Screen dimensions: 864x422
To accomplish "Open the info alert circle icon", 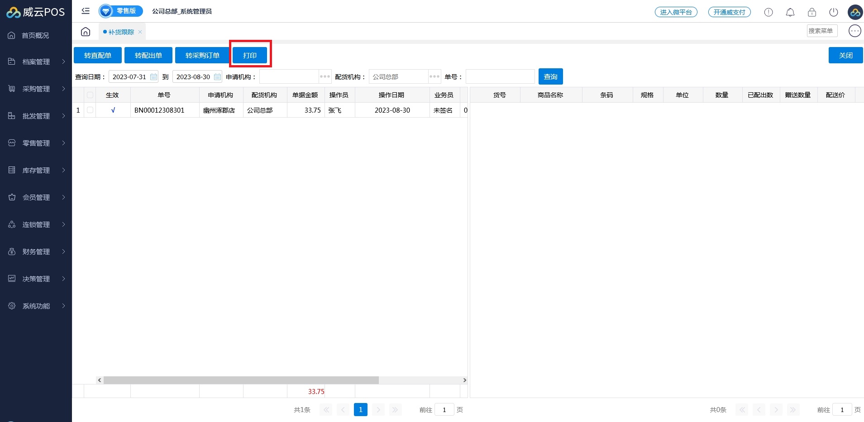I will coord(768,12).
